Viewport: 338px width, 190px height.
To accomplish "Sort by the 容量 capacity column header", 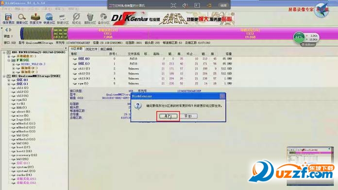I will coord(229,54).
